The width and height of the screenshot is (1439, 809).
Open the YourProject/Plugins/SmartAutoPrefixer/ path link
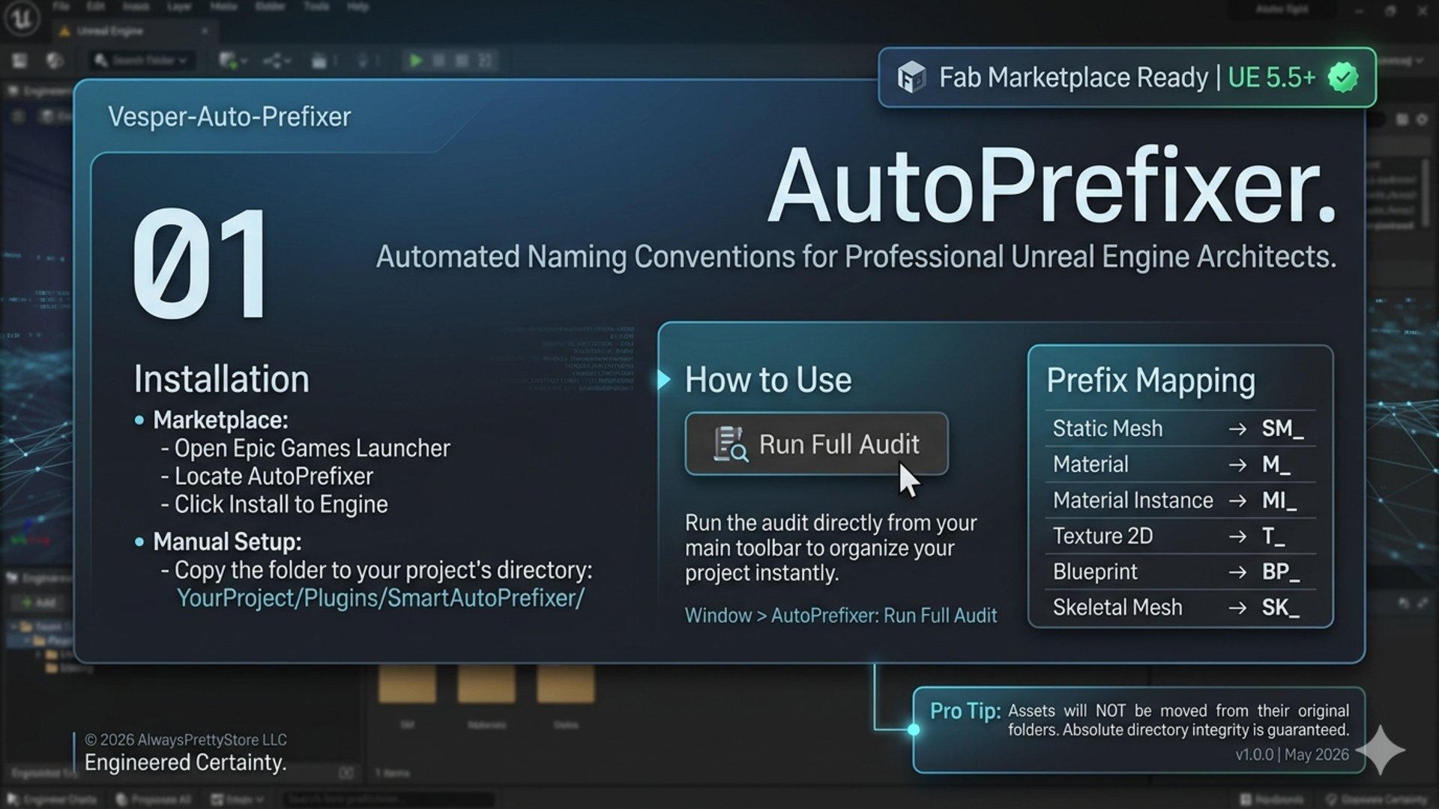380,598
